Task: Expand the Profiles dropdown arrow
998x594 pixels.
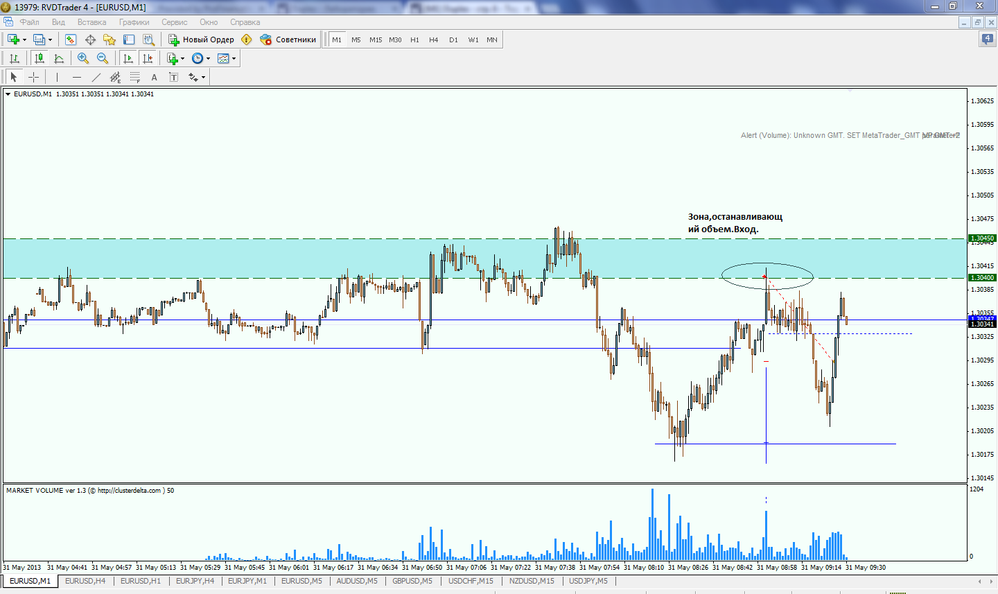Action: [50, 40]
